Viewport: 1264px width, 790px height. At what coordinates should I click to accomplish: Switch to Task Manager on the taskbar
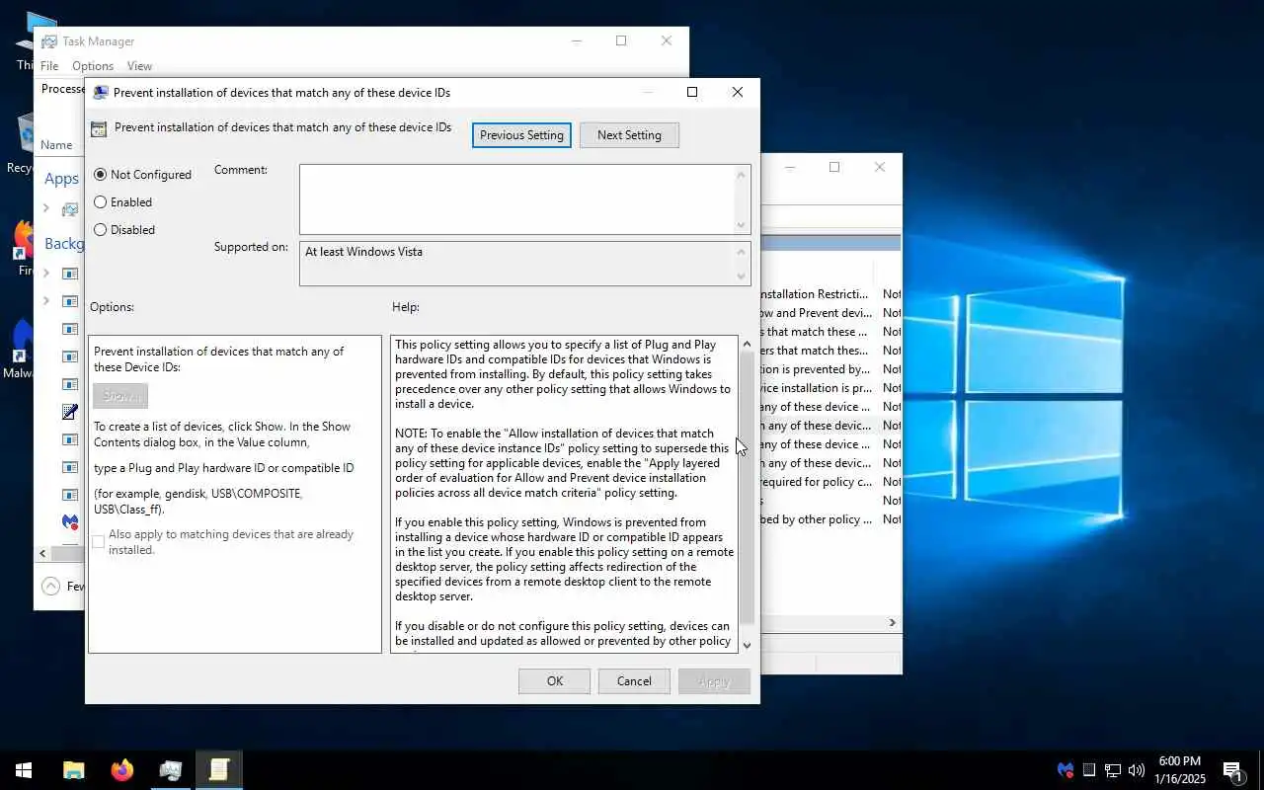(171, 770)
